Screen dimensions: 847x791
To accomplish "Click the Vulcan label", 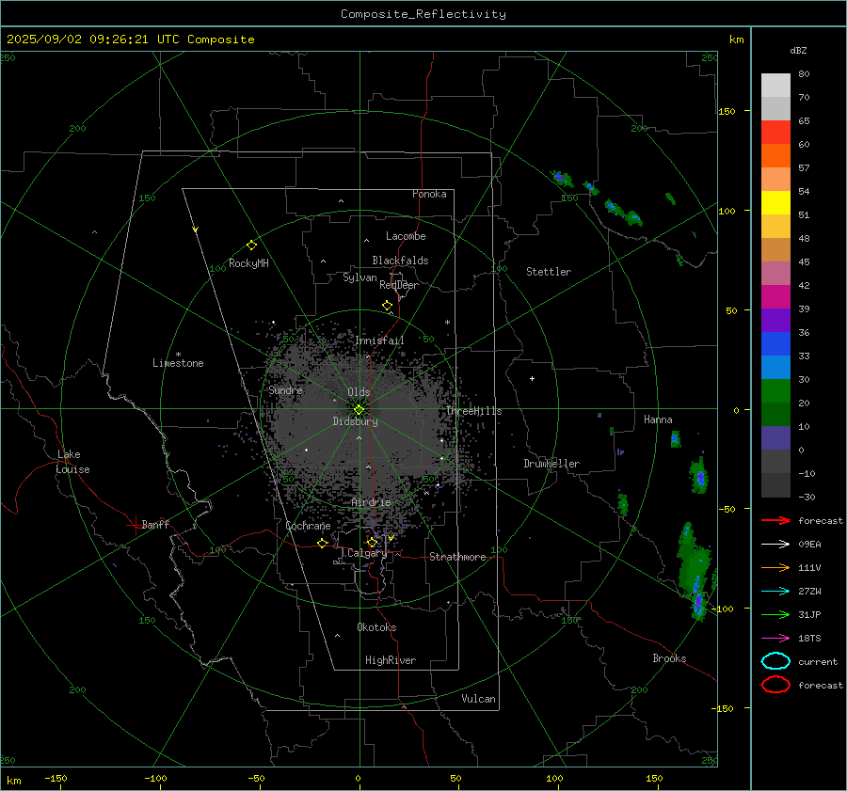I will pos(478,699).
